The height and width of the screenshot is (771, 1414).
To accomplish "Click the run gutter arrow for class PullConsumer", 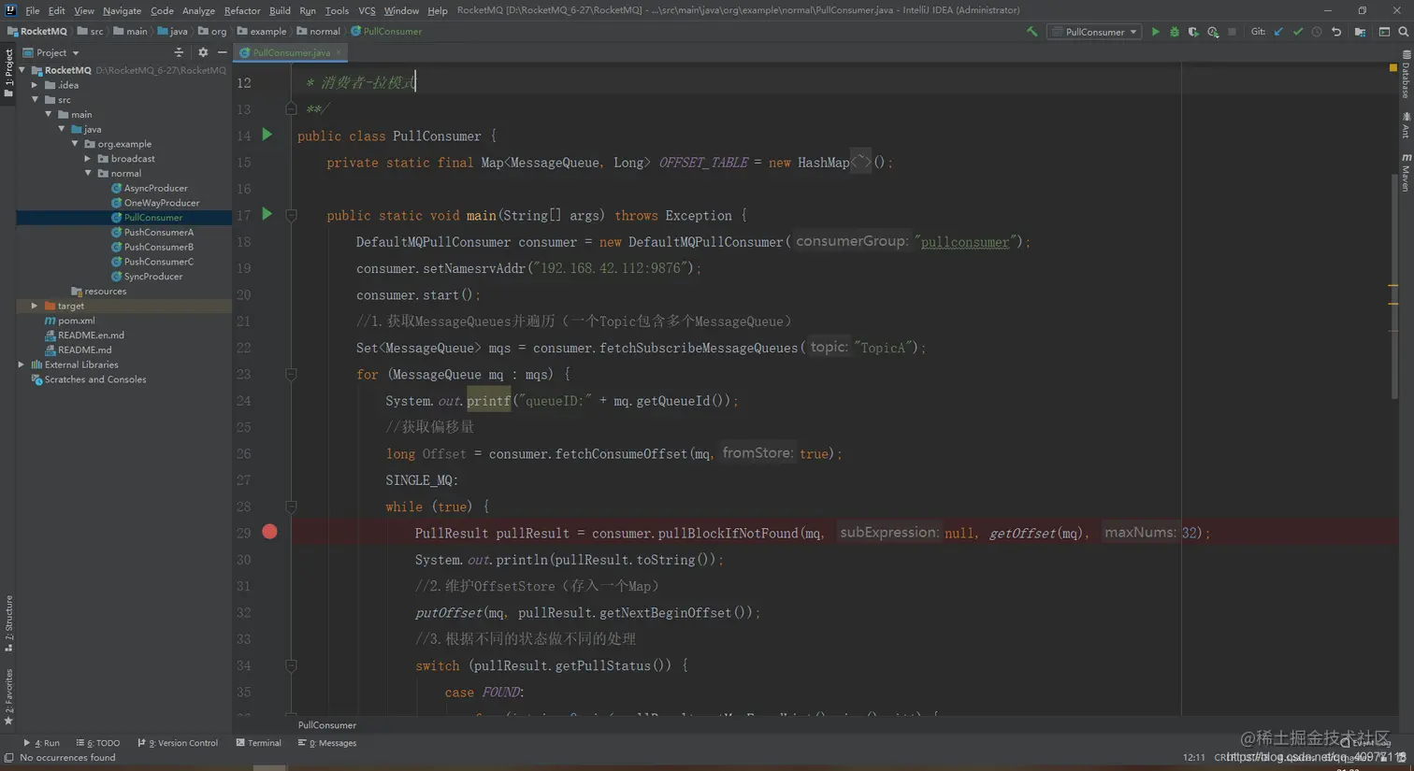I will (x=267, y=135).
